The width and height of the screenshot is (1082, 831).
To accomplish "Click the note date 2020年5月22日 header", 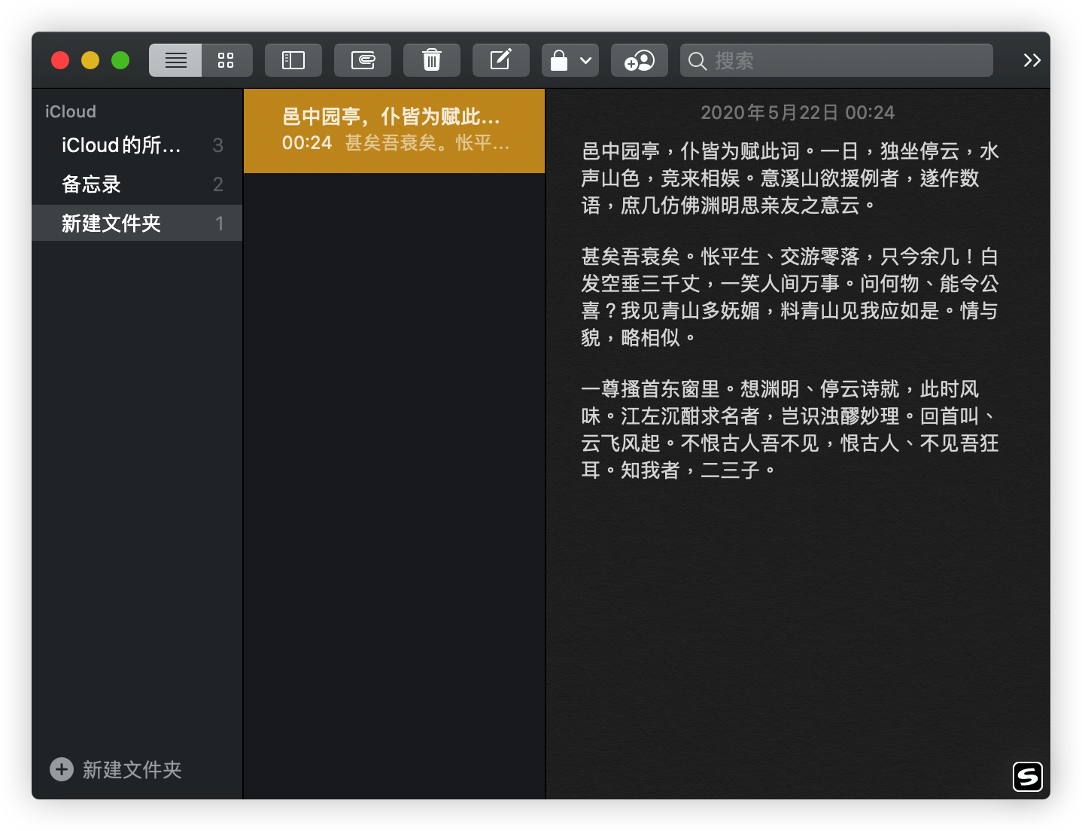I will click(x=798, y=113).
